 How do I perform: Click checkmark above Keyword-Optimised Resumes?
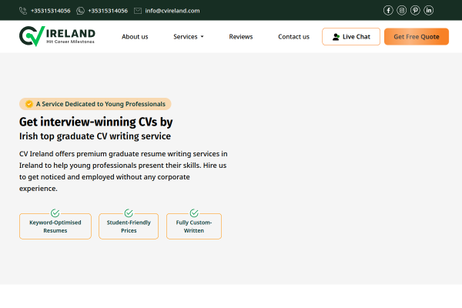point(55,213)
